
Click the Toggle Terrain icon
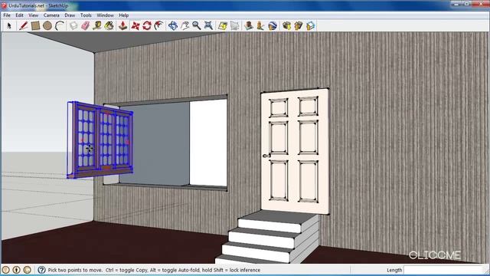tap(234, 25)
